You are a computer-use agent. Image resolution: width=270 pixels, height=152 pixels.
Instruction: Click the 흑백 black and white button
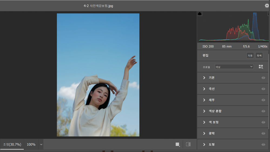[259, 55]
